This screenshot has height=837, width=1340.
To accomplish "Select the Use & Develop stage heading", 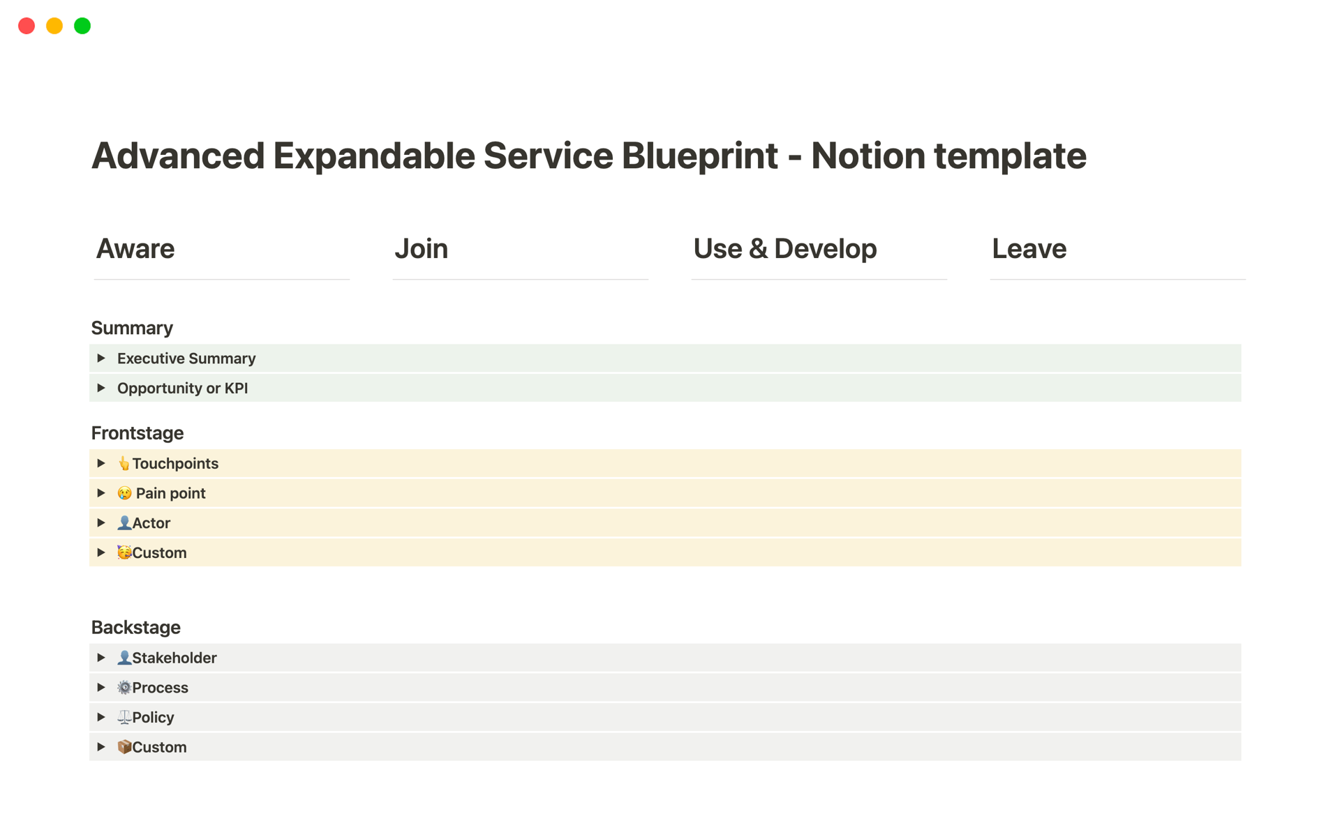I will tap(784, 249).
